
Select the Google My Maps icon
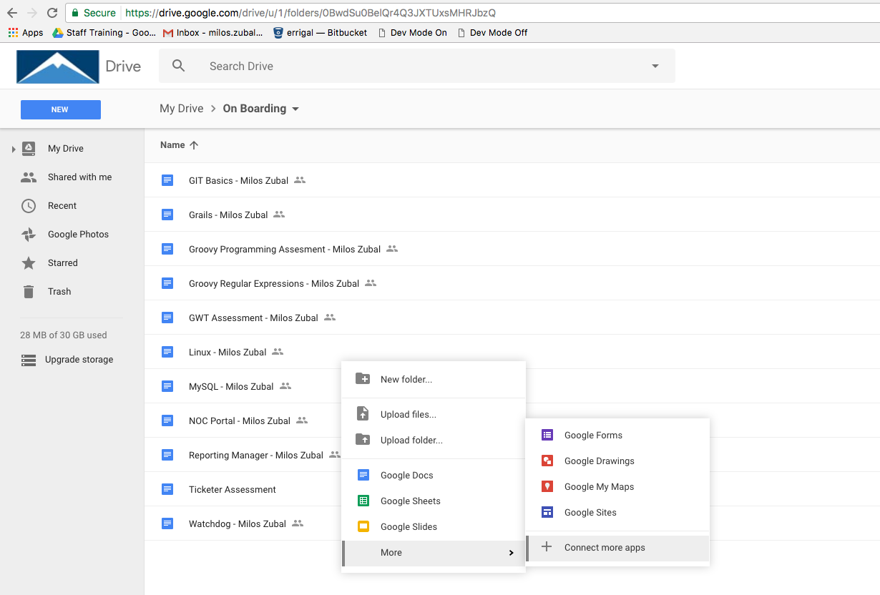(x=547, y=486)
